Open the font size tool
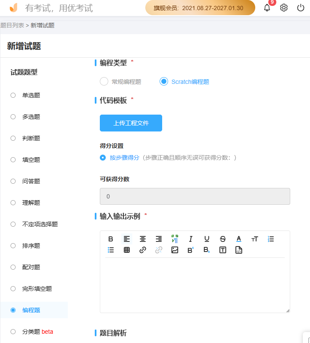The width and height of the screenshot is (310, 343). (255, 239)
